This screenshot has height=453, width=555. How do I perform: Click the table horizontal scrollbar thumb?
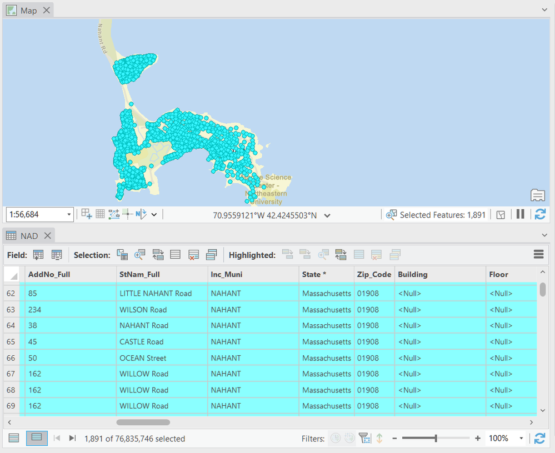[x=143, y=422]
